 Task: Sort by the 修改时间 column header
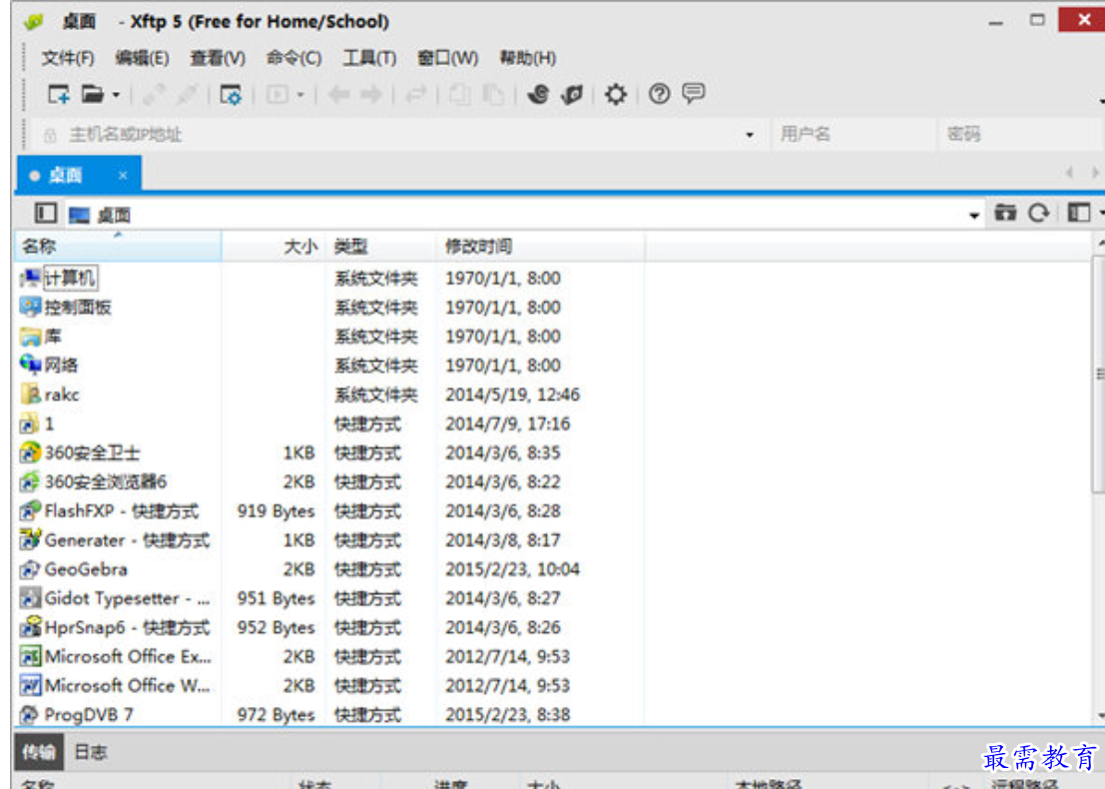tap(540, 246)
